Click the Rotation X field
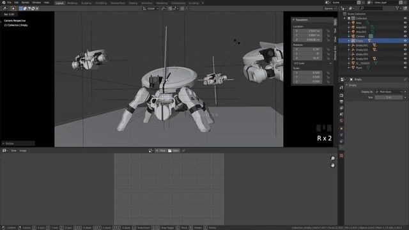The image size is (409, 230). point(307,49)
